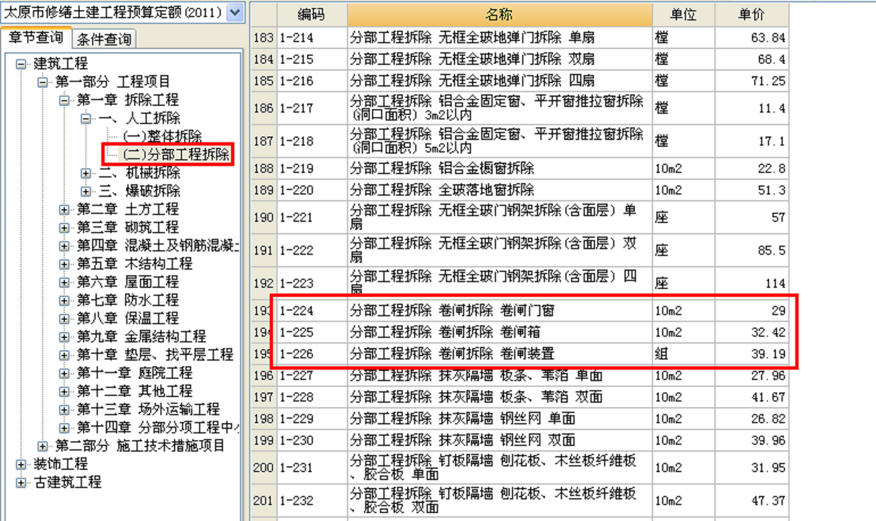Open the 太原市修缮土建工程预算定额 dropdown
The width and height of the screenshot is (876, 521).
(x=235, y=12)
